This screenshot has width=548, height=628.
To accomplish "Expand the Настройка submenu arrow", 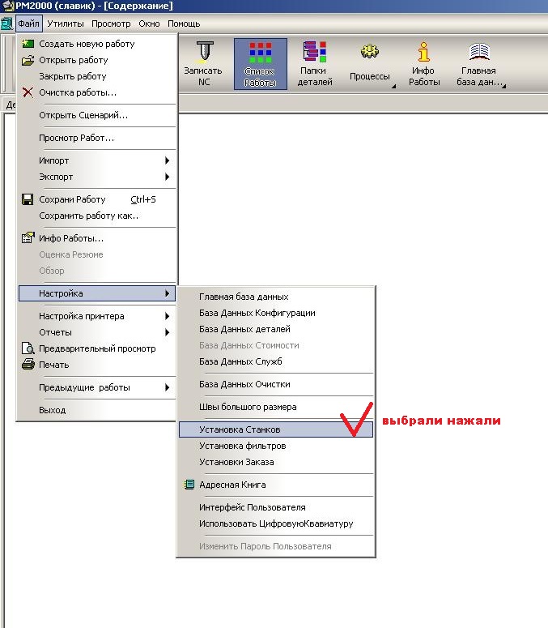I will (x=168, y=293).
